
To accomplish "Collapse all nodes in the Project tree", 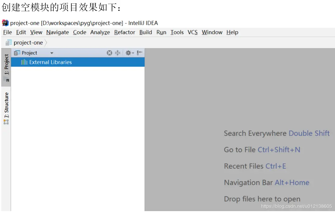I will tap(118, 53).
